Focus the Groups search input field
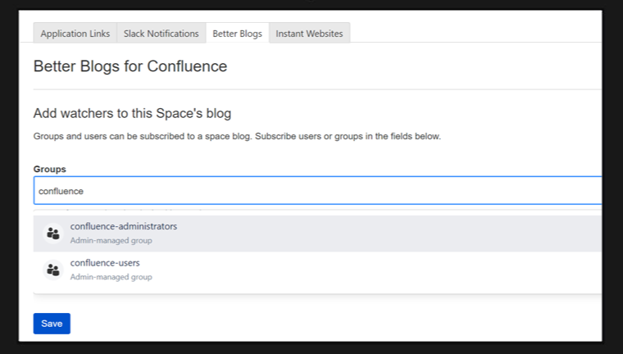Image resolution: width=623 pixels, height=354 pixels. pyautogui.click(x=328, y=191)
